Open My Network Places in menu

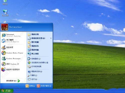coord(29,54)
